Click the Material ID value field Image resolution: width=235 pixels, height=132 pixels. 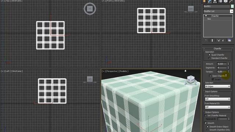223,119
